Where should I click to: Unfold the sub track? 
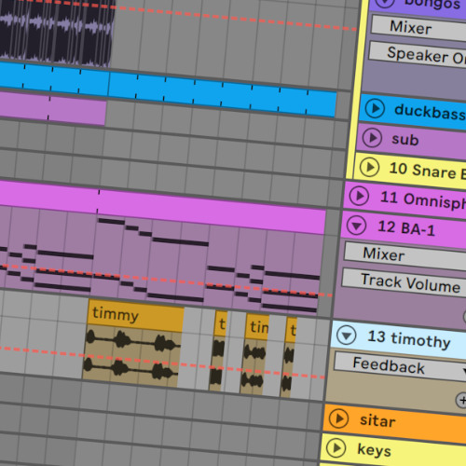(372, 137)
